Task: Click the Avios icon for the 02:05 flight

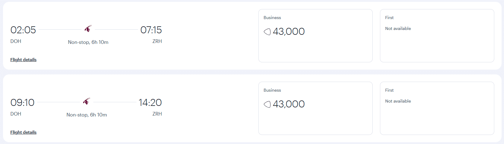Action: [x=267, y=31]
